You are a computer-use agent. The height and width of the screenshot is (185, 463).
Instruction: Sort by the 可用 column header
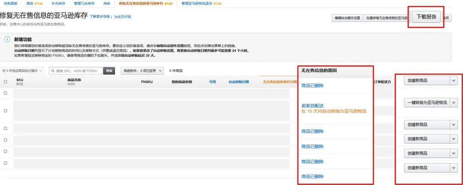pyautogui.click(x=212, y=82)
